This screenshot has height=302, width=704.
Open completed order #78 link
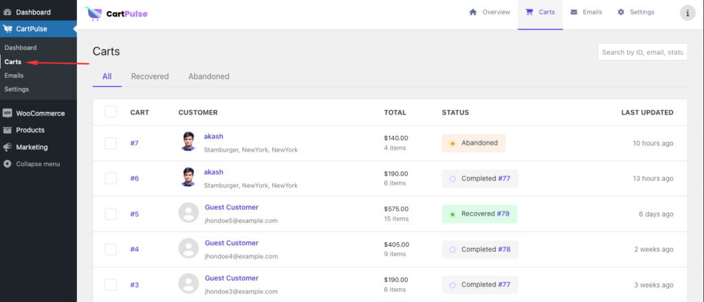pos(504,249)
